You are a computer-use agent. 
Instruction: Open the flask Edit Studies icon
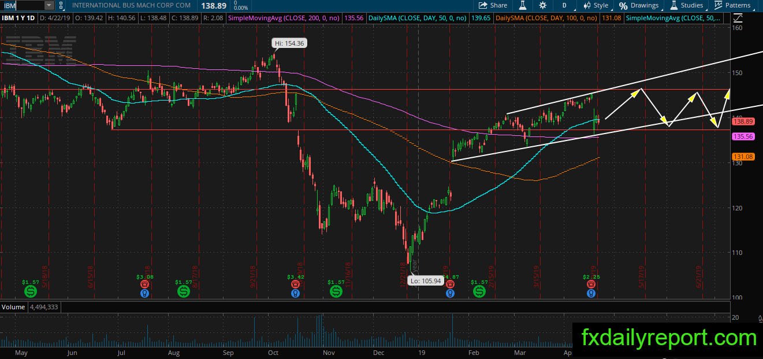[523, 5]
